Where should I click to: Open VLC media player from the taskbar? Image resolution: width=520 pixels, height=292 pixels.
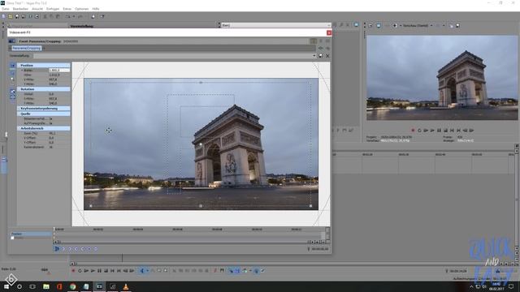point(126,286)
